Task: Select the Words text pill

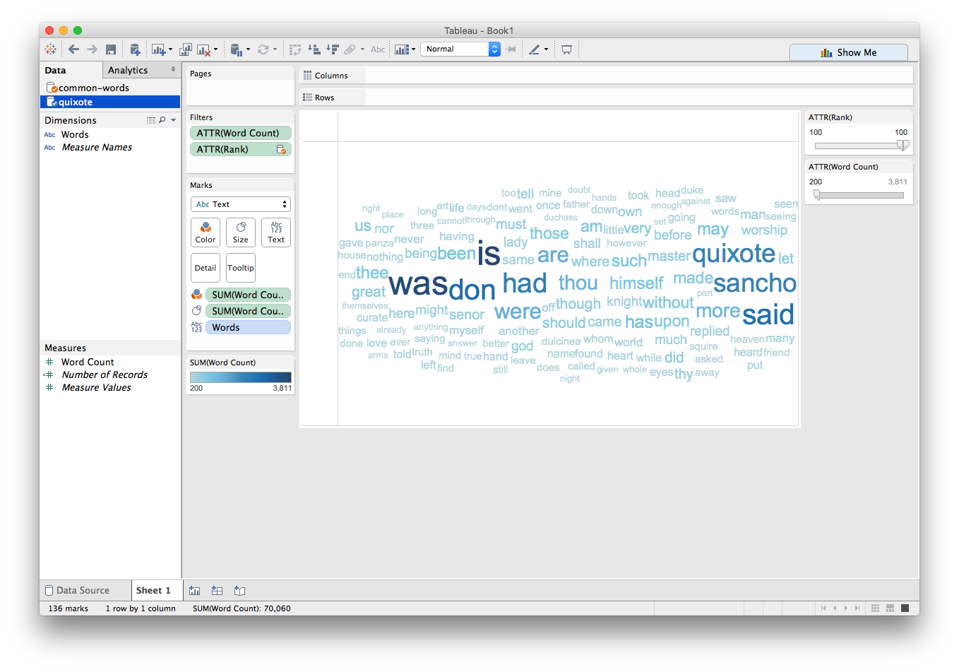Action: tap(248, 327)
